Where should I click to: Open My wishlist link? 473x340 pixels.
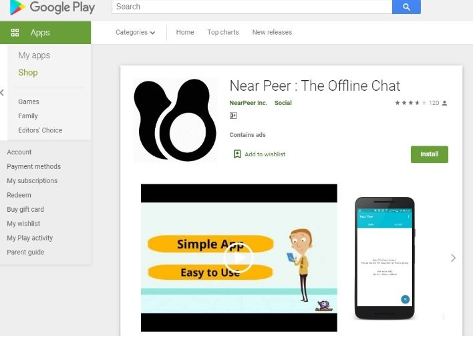pos(23,224)
